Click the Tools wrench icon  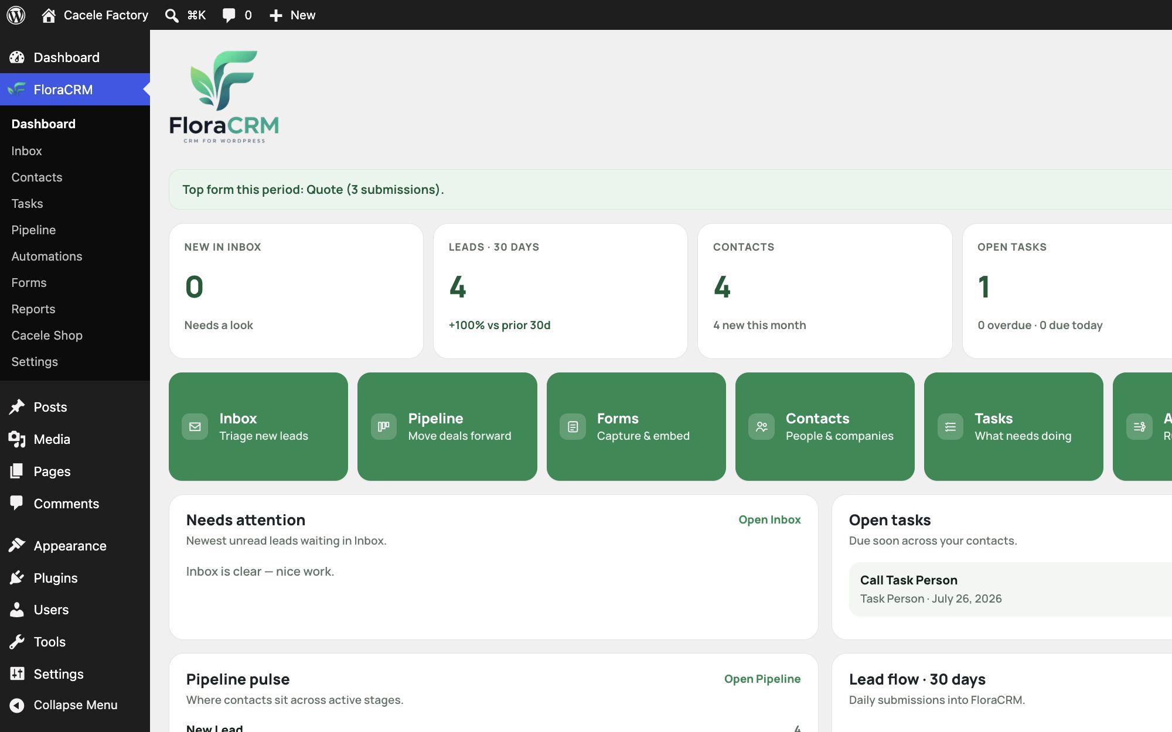[x=17, y=642]
